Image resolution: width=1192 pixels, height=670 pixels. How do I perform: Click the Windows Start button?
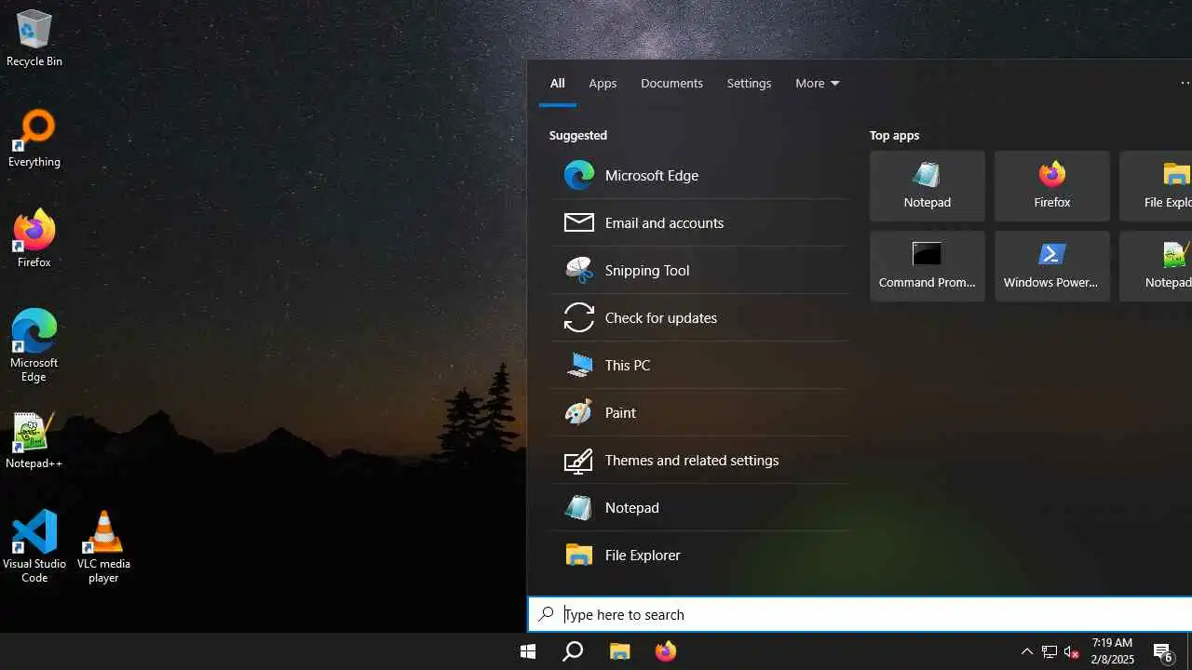[x=528, y=651]
